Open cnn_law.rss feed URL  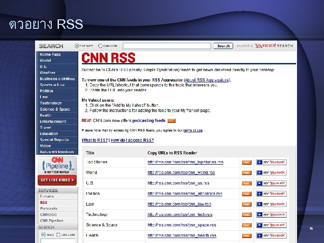[x=180, y=204]
